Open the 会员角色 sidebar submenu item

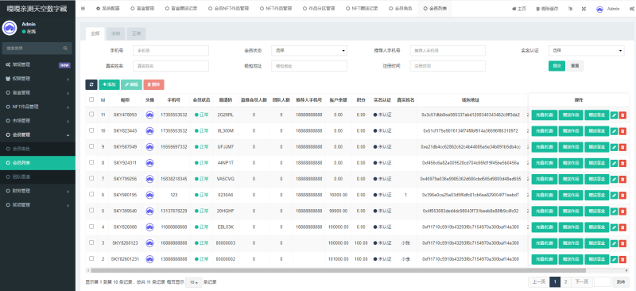[37, 149]
